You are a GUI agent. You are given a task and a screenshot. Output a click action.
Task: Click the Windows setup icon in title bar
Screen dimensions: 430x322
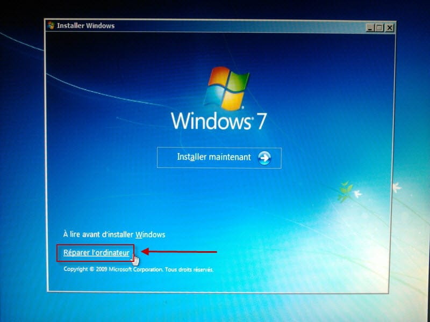[x=51, y=25]
